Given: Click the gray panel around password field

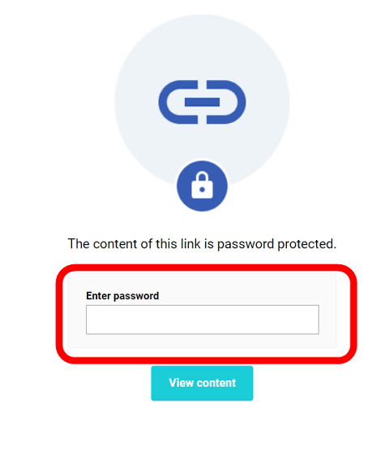Looking at the screenshot, I should pos(202,311).
